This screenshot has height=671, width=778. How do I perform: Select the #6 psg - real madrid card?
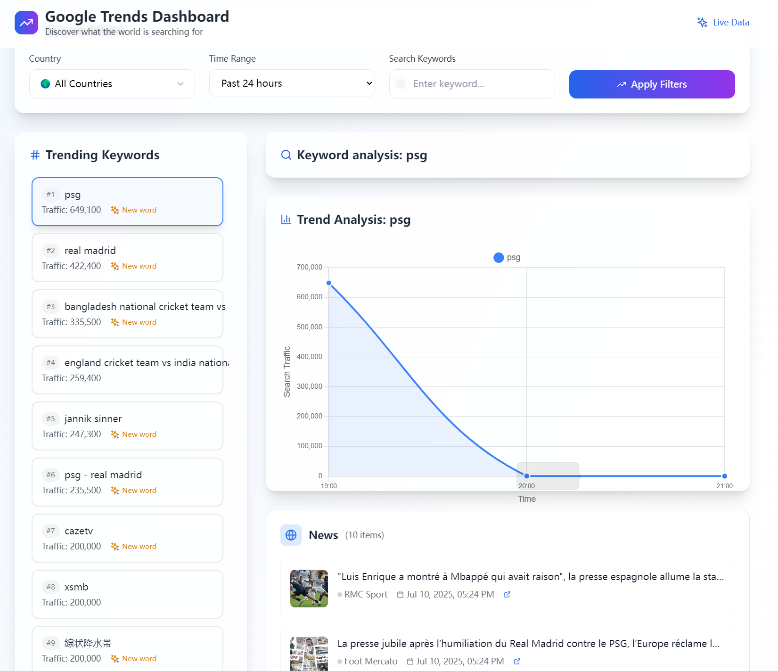[127, 482]
